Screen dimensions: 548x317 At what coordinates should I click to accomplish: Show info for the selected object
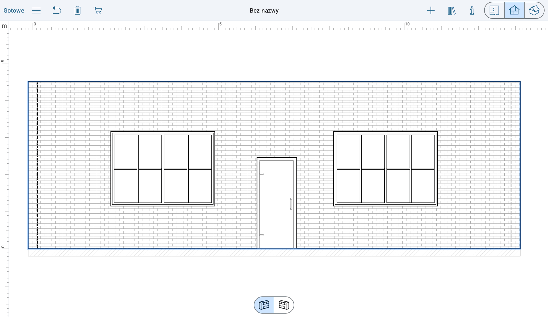click(472, 11)
